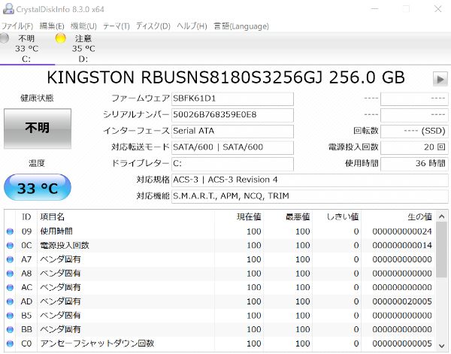Select the 使用時間 attribute row
The height and width of the screenshot is (354, 451).
point(220,231)
